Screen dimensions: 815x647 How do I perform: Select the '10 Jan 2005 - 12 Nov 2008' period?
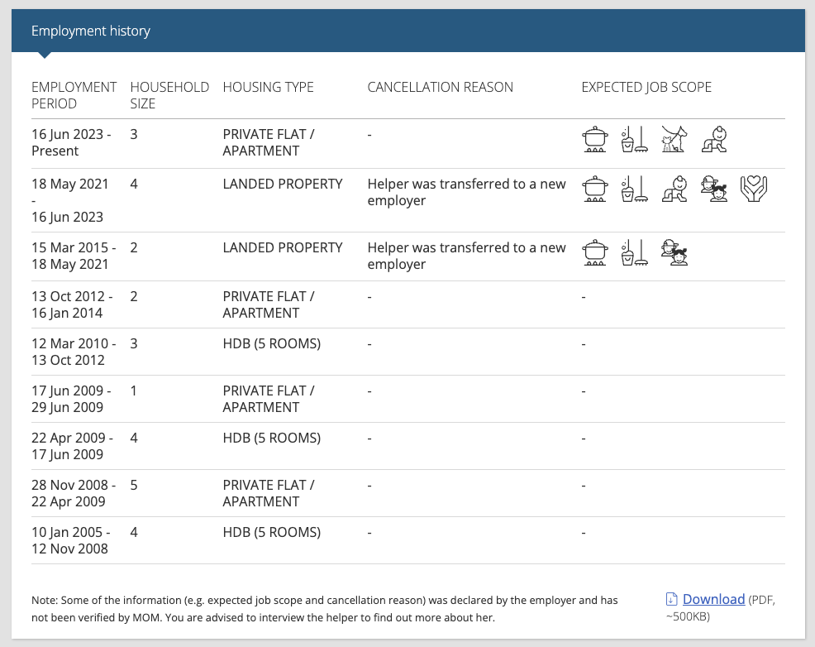71,540
